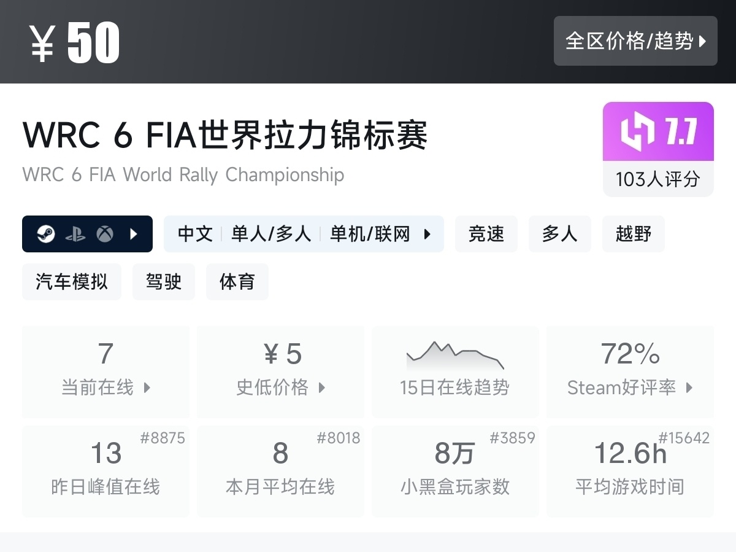The height and width of the screenshot is (552, 736).
Task: Expand the 中文 单人/多人 info arrow
Action: (x=427, y=234)
